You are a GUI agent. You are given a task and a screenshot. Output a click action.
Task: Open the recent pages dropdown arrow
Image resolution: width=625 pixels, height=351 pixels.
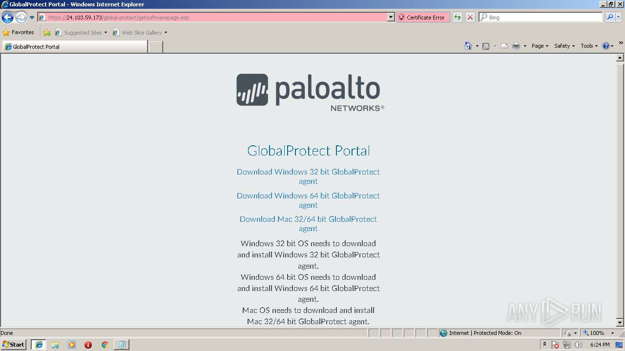32,18
